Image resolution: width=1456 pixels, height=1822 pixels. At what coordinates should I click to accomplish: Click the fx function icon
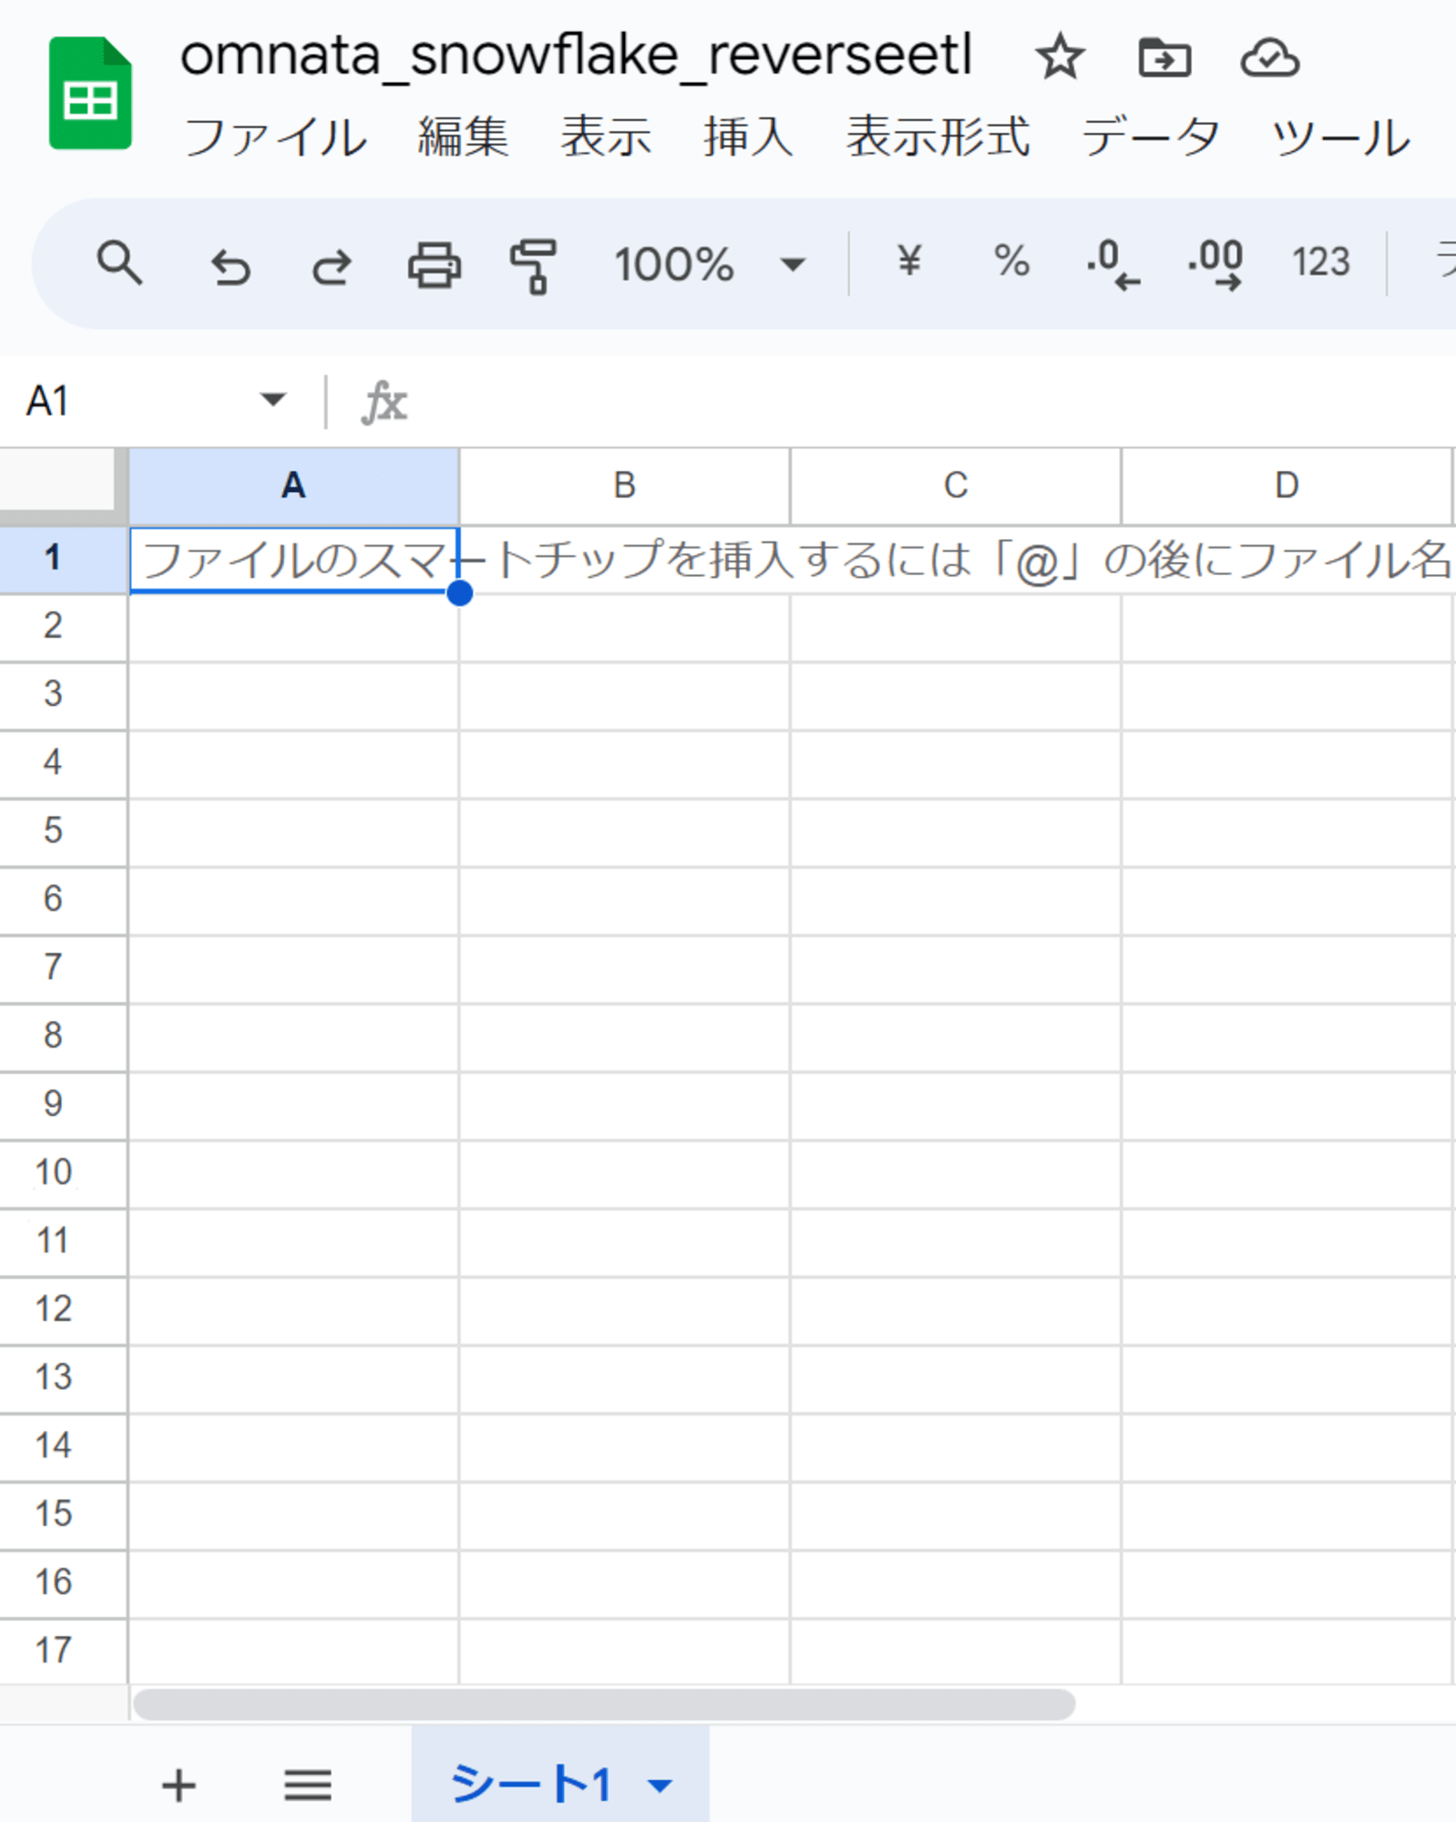tap(384, 402)
